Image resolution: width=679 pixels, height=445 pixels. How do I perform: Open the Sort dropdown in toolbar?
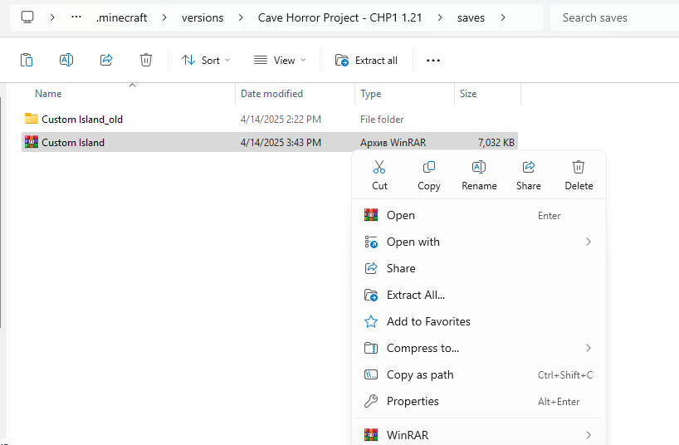point(206,60)
